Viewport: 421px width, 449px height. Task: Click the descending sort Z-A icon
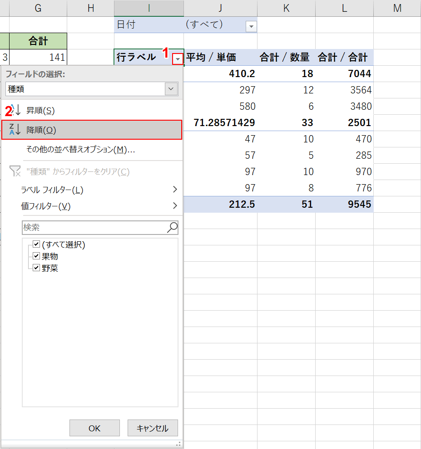tap(15, 130)
